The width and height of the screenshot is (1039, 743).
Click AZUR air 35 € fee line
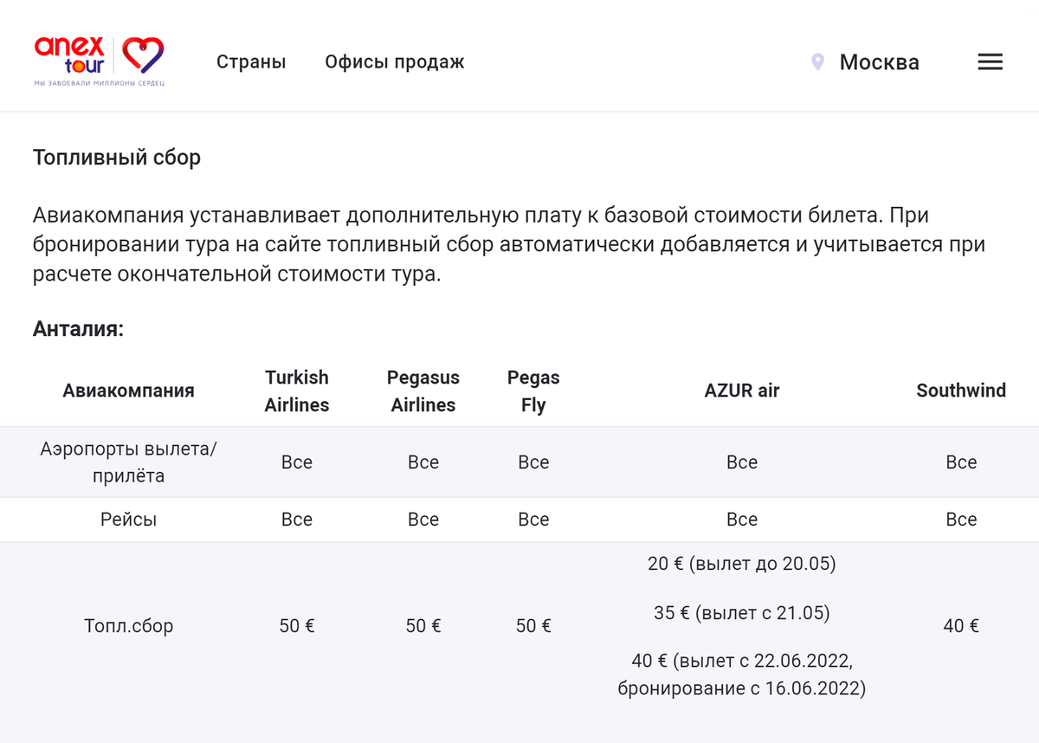tap(742, 613)
